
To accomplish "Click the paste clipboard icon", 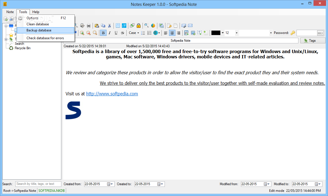I will [97, 26].
